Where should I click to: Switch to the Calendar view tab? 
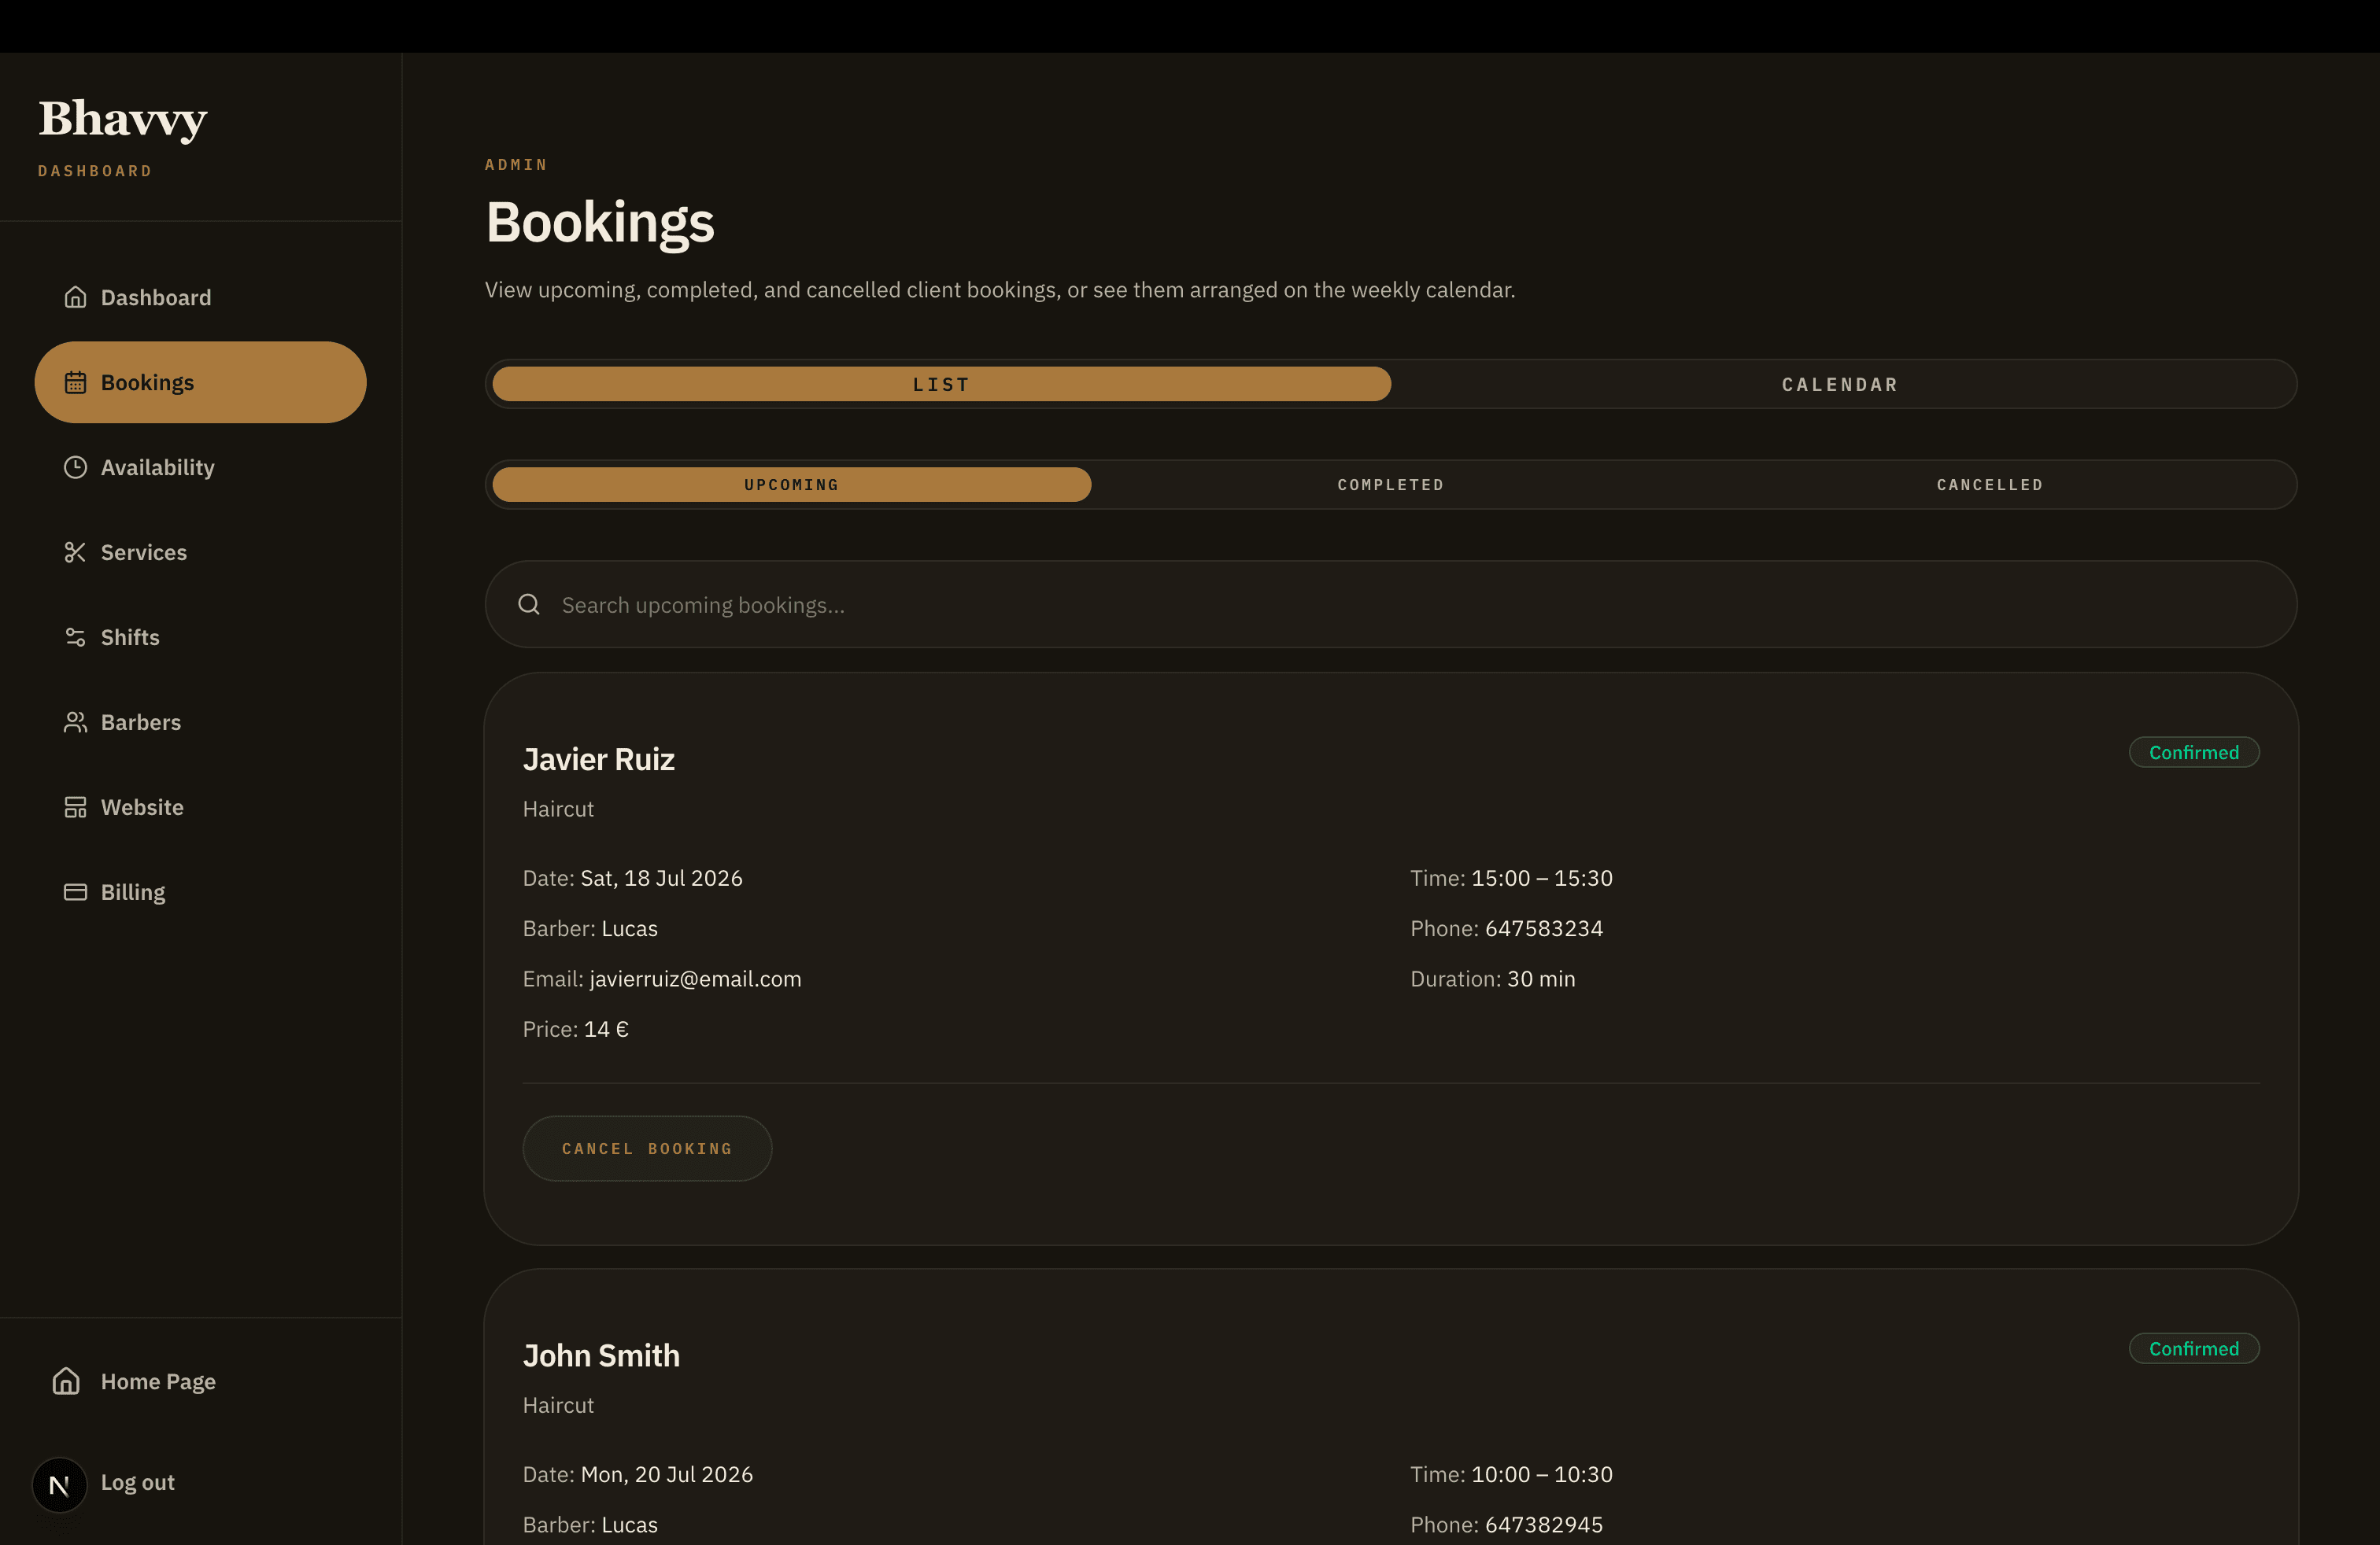[x=1840, y=384]
